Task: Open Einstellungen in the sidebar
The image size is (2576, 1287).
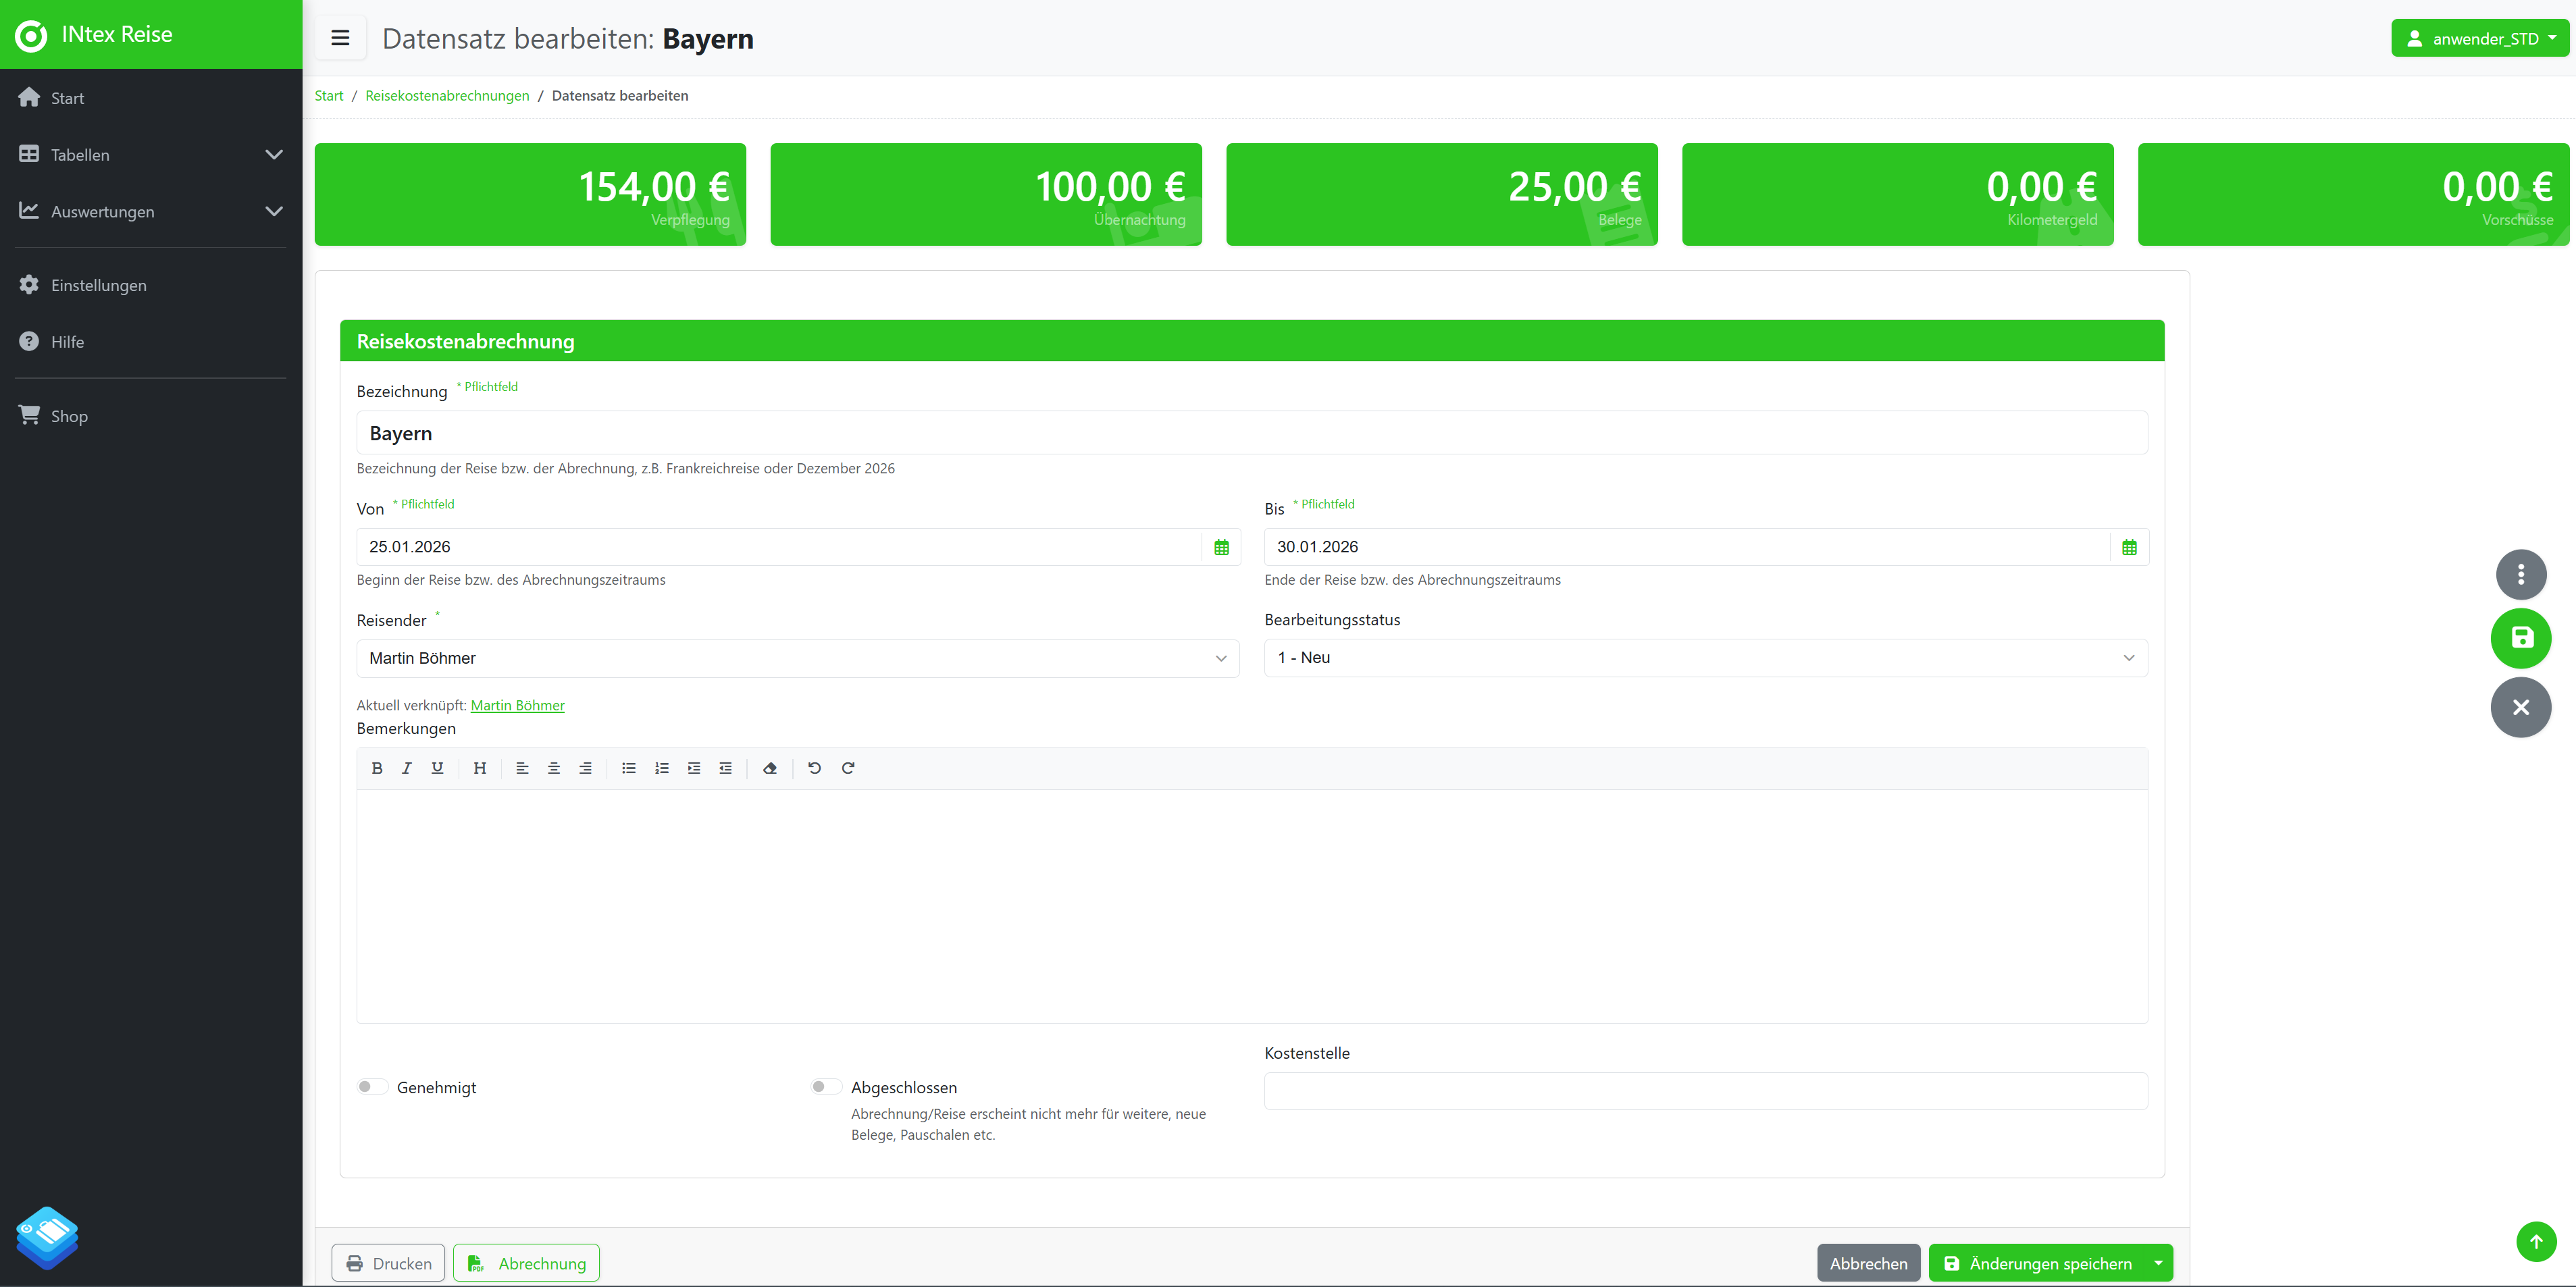Action: [x=98, y=285]
